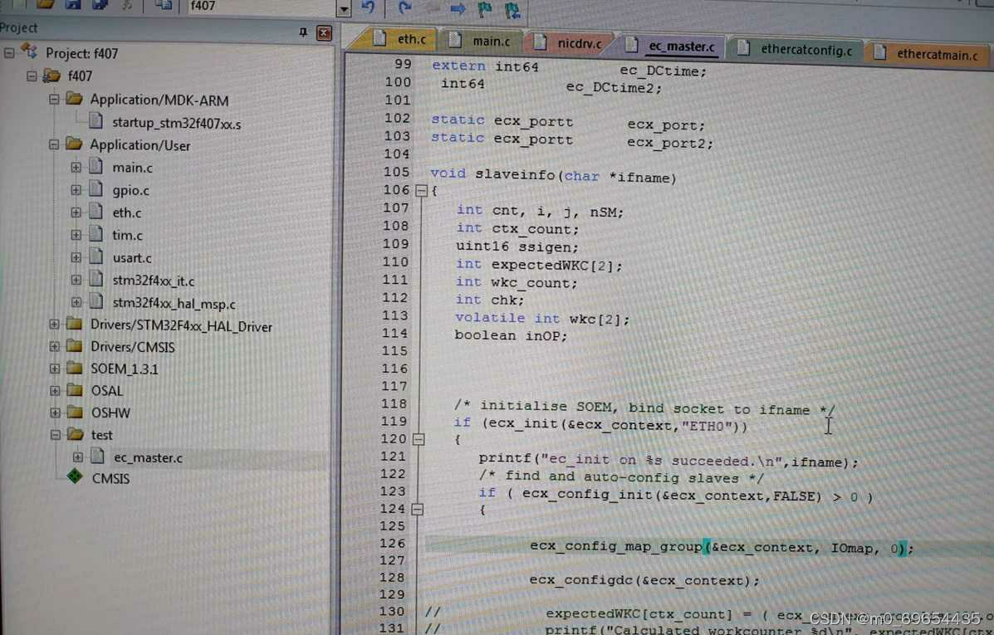Toggle auto-hide with the Project panel pin
The height and width of the screenshot is (635, 994).
[x=303, y=32]
